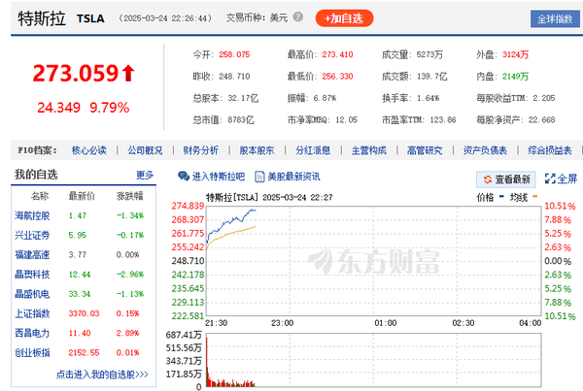This screenshot has height=391, width=583.
Task: Click 换手率 value 1.64%
Action: click(x=428, y=98)
